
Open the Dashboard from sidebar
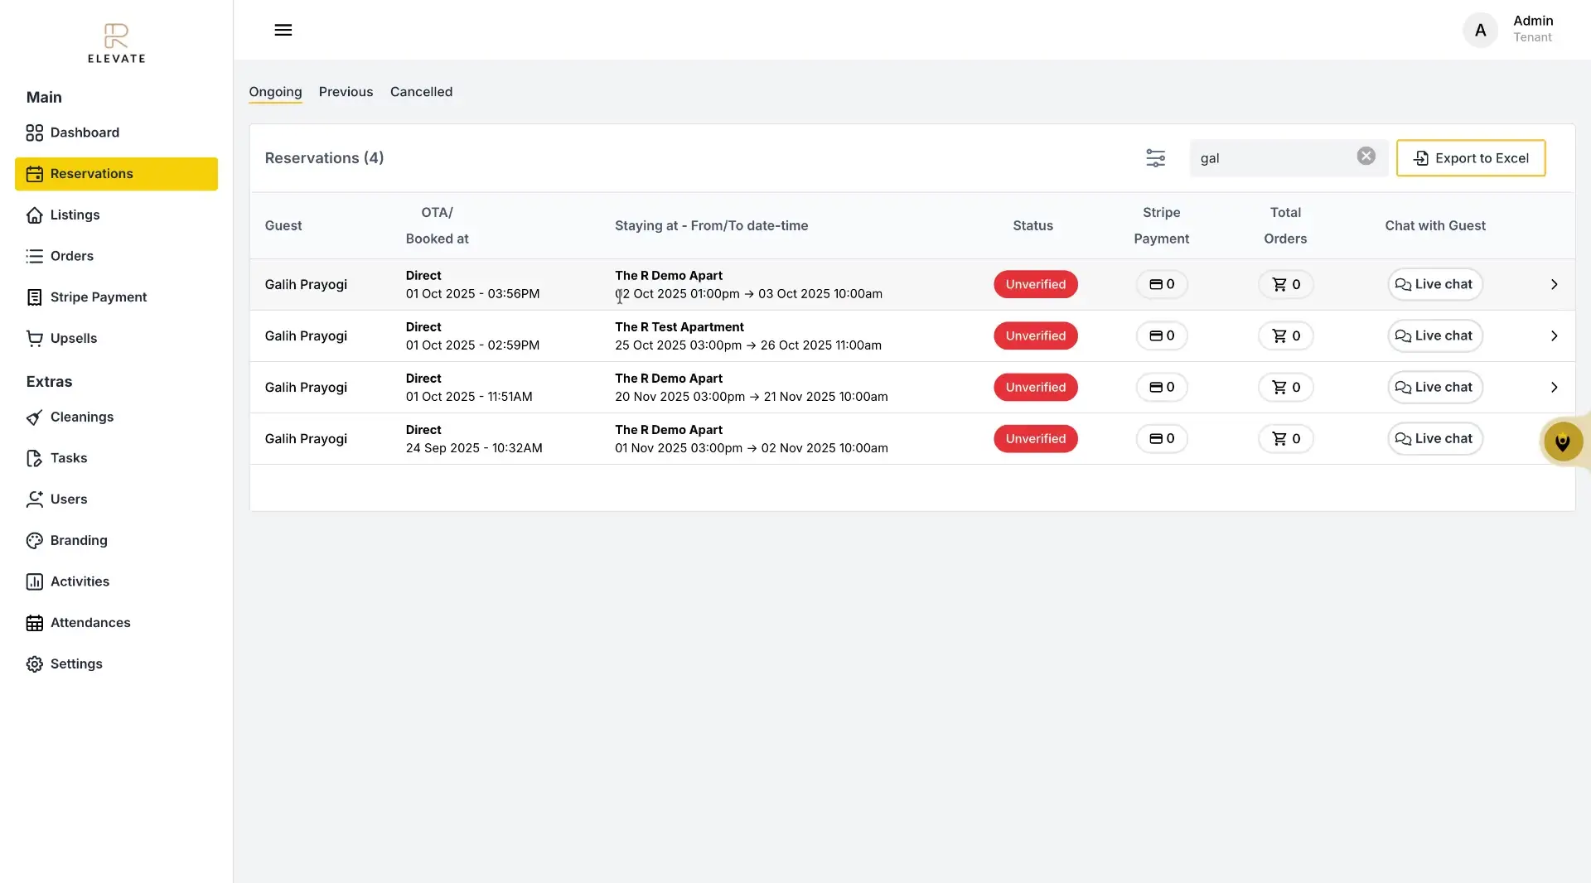point(83,133)
